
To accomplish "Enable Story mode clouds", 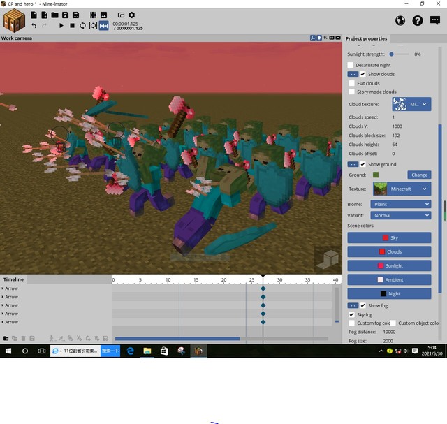I will click(x=352, y=92).
